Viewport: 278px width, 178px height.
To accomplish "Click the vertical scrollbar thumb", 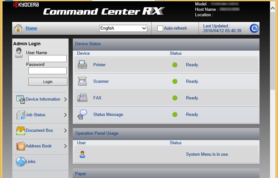I will 273,51.
